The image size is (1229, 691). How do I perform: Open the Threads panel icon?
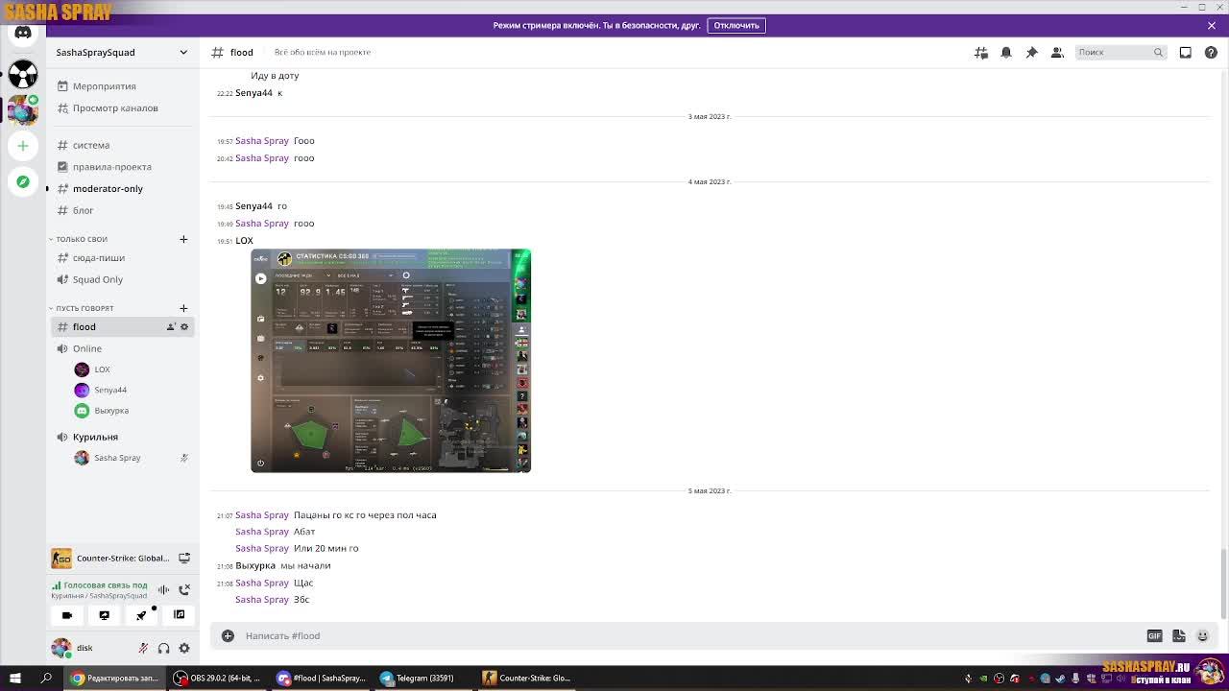coord(981,53)
